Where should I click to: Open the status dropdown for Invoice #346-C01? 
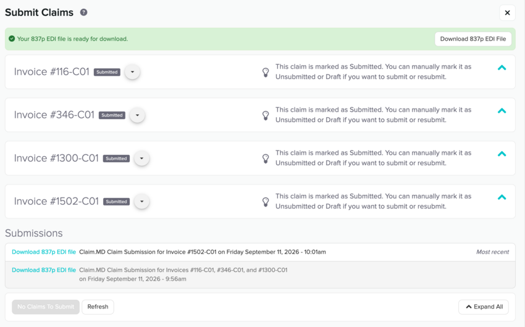tap(137, 115)
